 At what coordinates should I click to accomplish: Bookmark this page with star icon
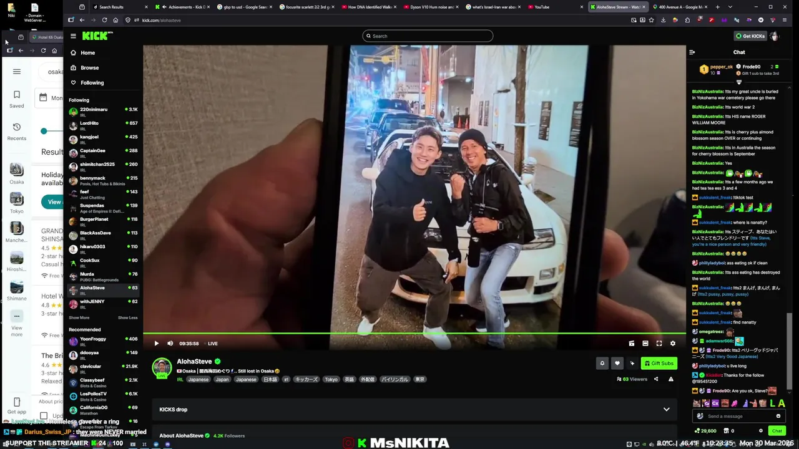coord(651,20)
